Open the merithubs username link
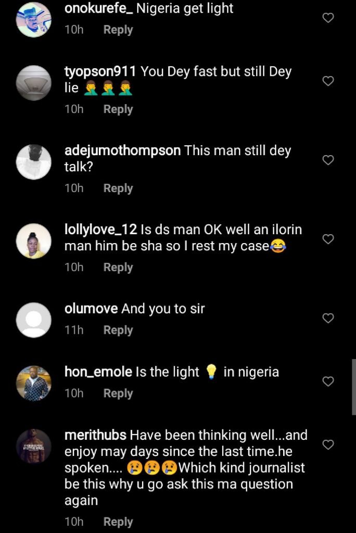Screen dimensions: 356x533 point(95,435)
